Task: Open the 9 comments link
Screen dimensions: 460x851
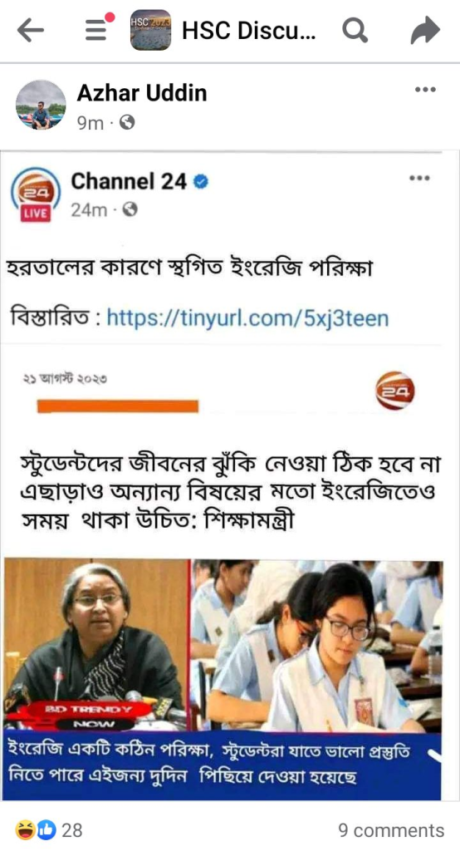Action: click(391, 830)
